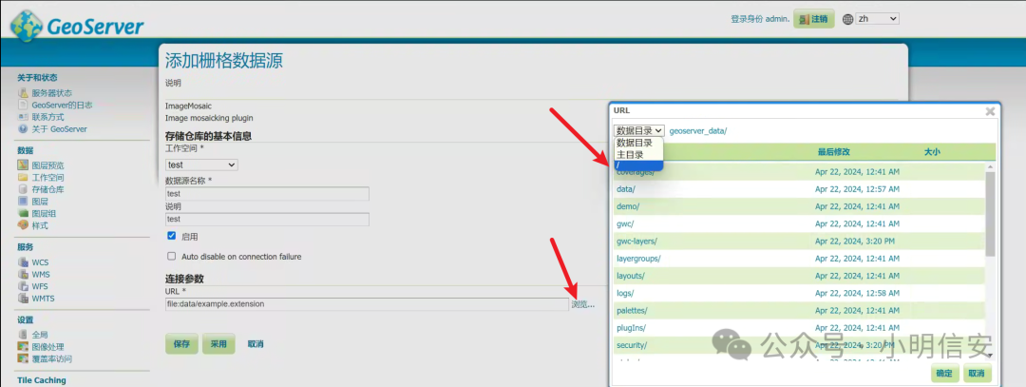The height and width of the screenshot is (387, 1026).
Task: Open the data/ folder
Action: pos(626,189)
